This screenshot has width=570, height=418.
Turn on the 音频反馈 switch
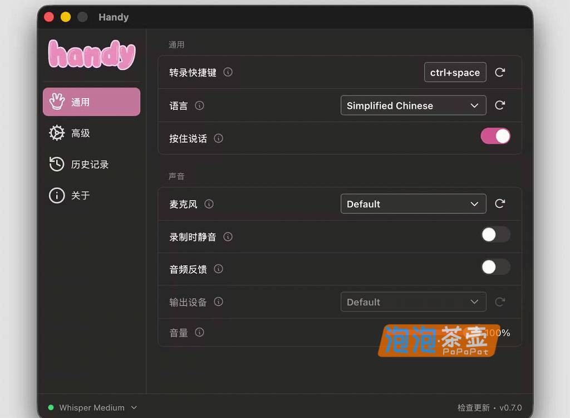coord(495,268)
